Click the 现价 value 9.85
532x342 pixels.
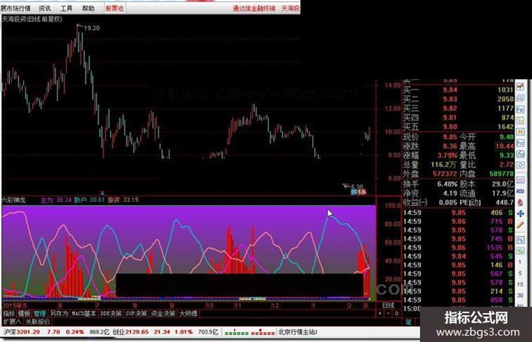tap(450, 137)
